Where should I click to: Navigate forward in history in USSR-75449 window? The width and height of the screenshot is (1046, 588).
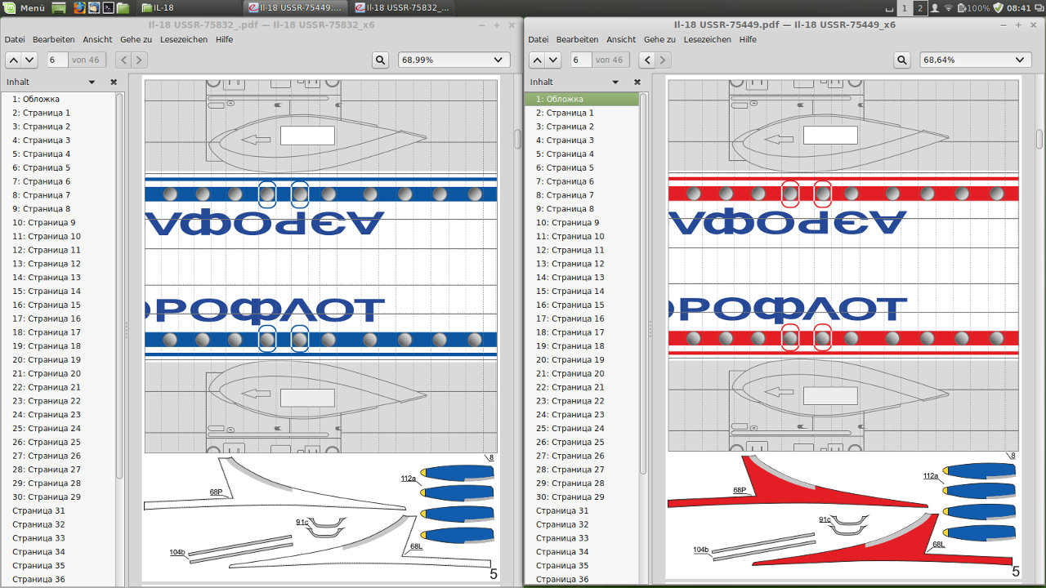[x=664, y=60]
